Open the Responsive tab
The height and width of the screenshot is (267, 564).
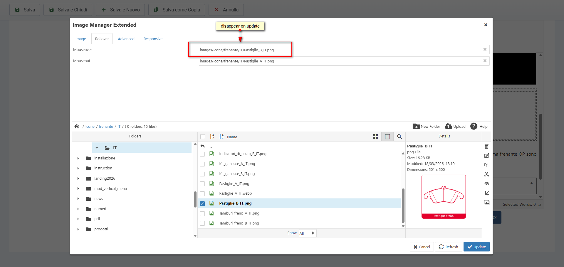pyautogui.click(x=153, y=39)
